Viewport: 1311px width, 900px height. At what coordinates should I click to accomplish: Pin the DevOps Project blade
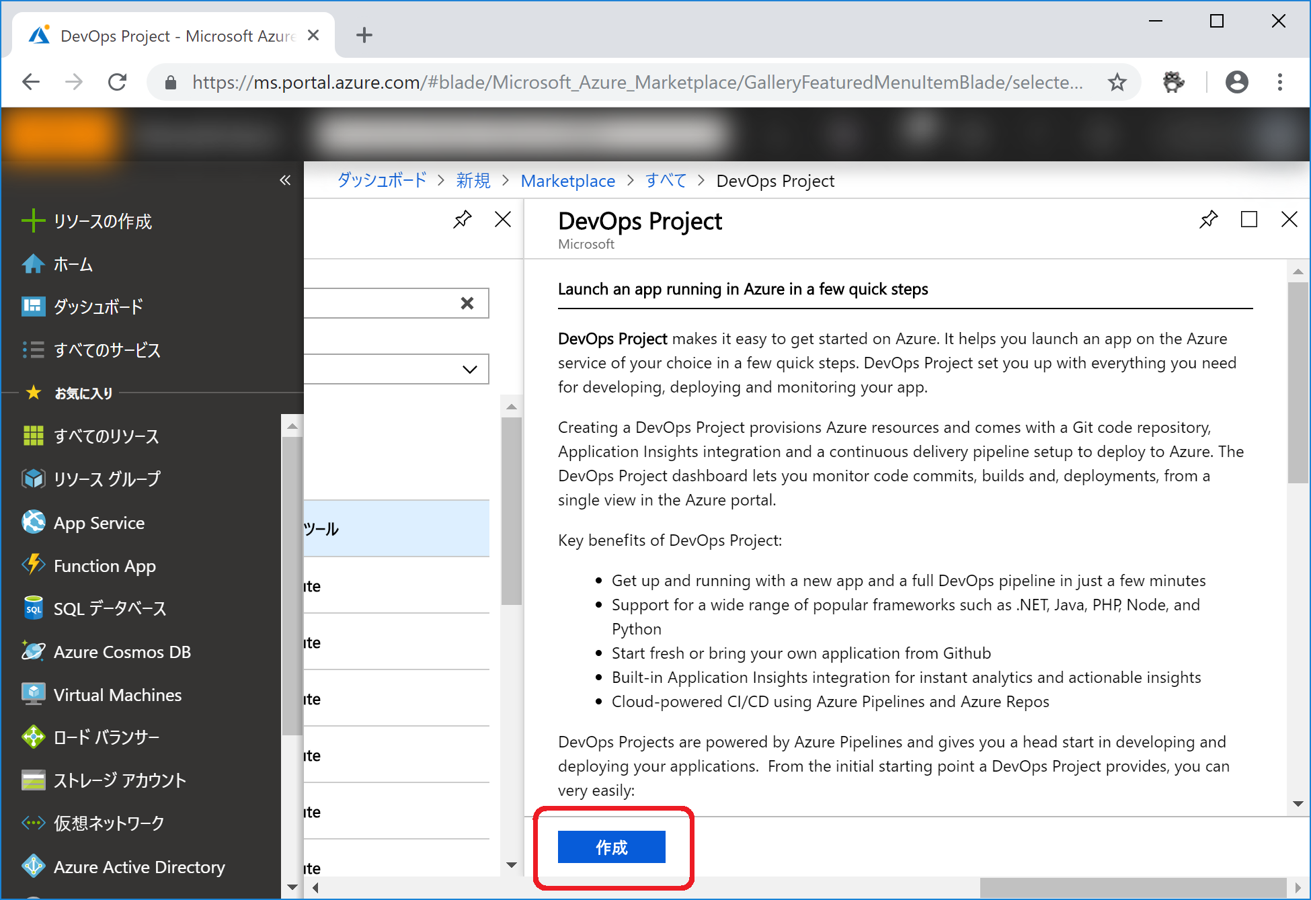point(1208,219)
